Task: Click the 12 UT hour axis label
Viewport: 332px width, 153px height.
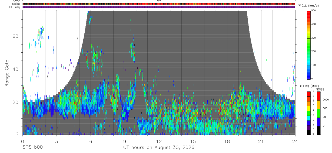Action: tap(159, 141)
